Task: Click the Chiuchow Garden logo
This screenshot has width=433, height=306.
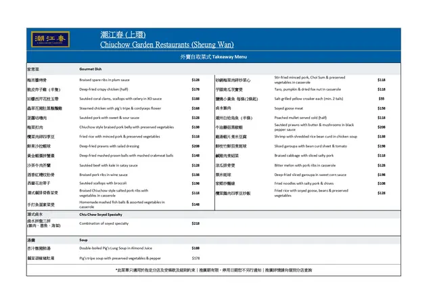Action: [51, 41]
